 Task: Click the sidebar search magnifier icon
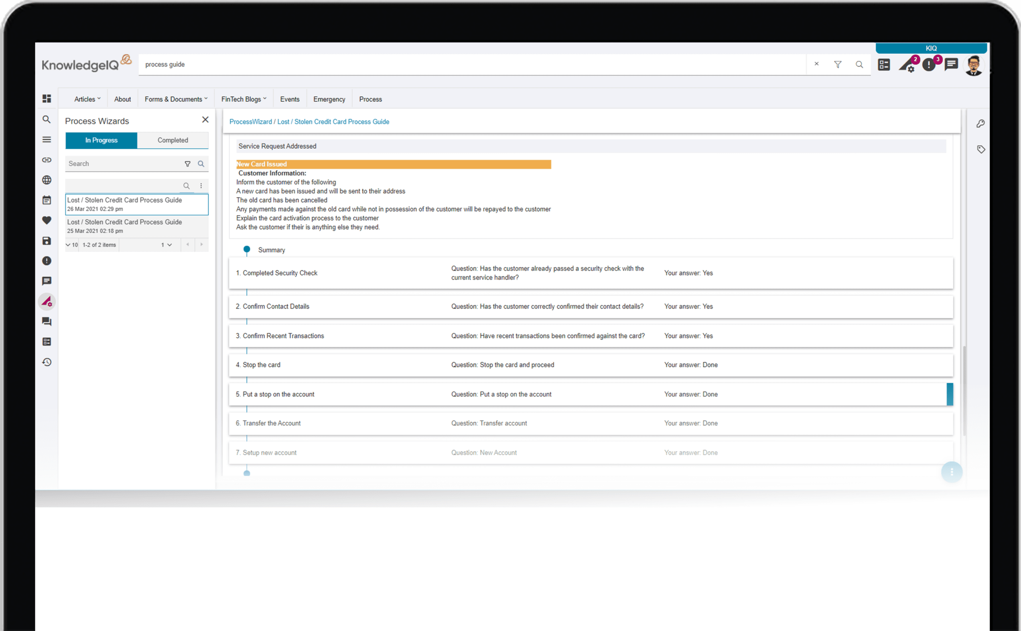(x=47, y=119)
